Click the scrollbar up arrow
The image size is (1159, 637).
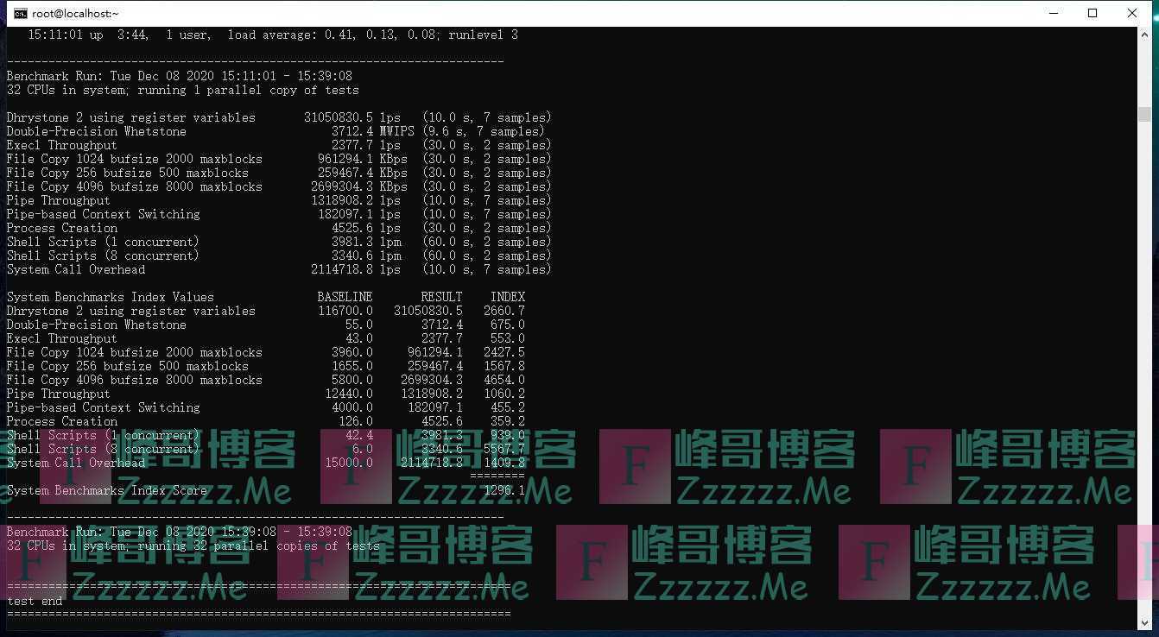coord(1144,34)
